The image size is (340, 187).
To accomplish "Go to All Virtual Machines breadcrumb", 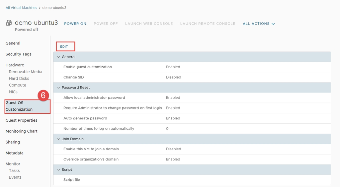I will (21, 8).
